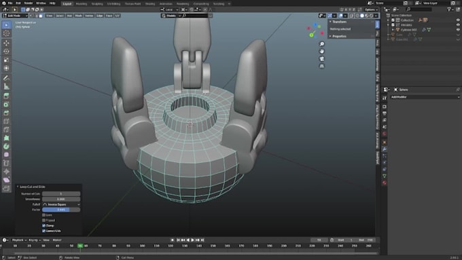The width and height of the screenshot is (462, 260).
Task: Select the Edge Slide tool
Action: tap(7, 164)
